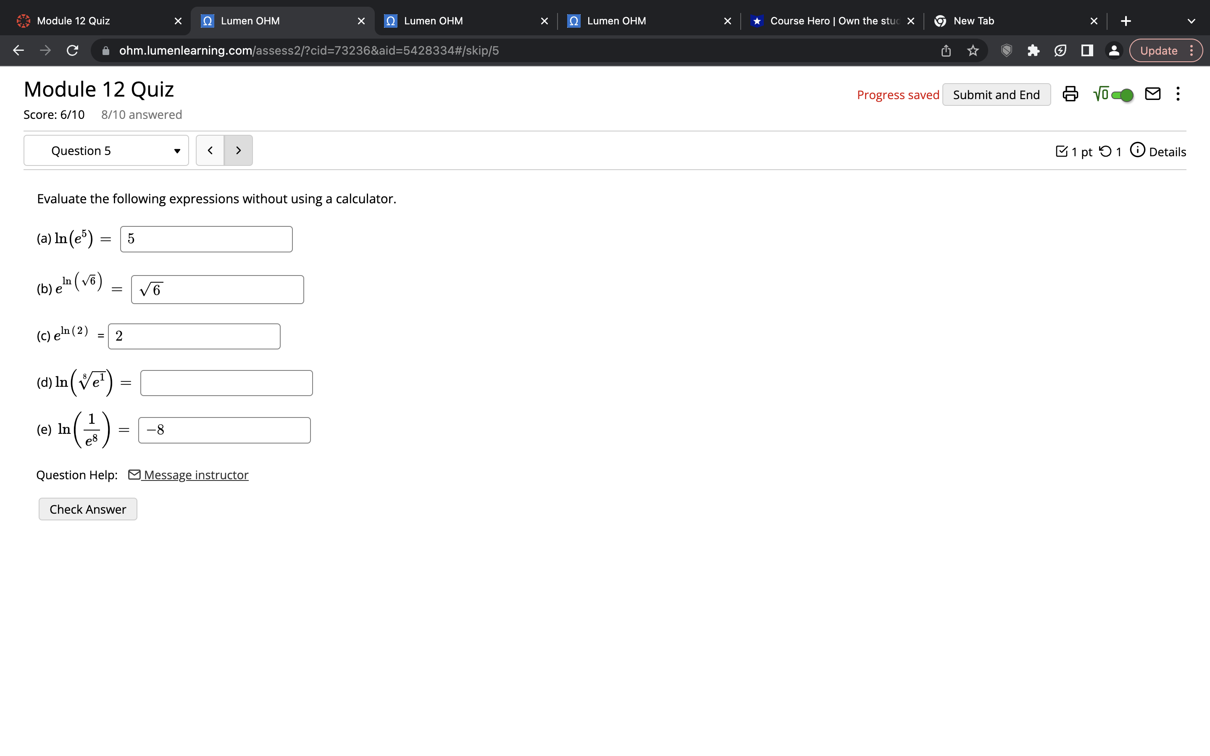This screenshot has width=1210, height=756.
Task: Click the empty answer box for part (d)
Action: pos(226,383)
